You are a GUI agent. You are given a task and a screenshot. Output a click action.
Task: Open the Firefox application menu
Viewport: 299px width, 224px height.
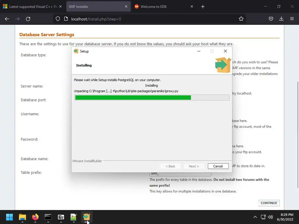click(292, 19)
